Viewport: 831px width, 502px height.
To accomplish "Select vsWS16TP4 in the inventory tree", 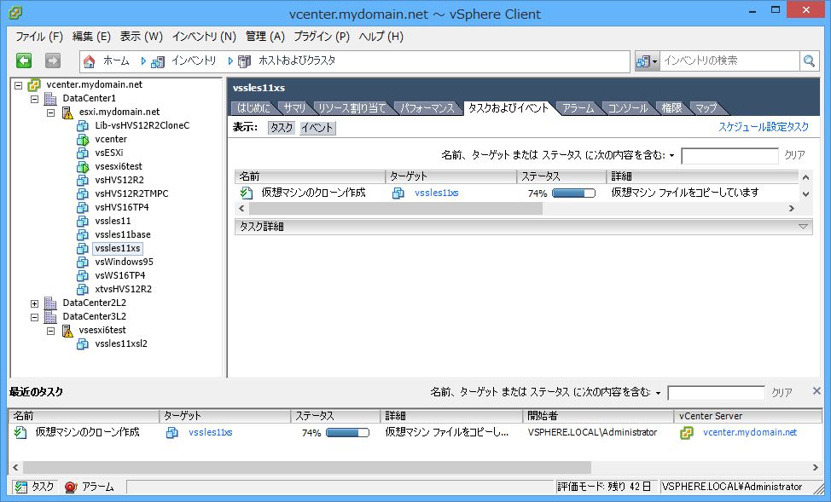I will tap(120, 276).
